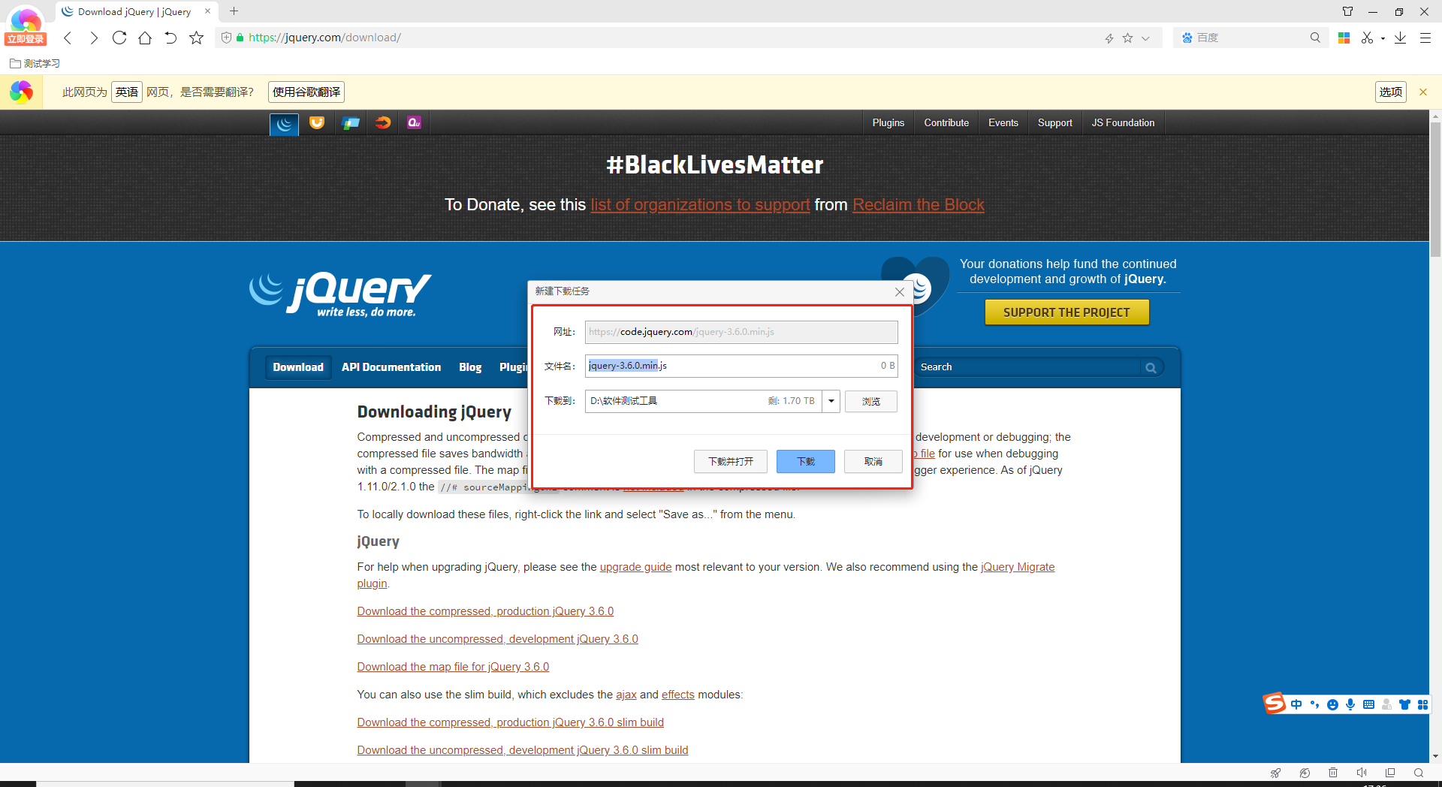This screenshot has width=1442, height=787.
Task: Open the upgrade guide link
Action: [x=635, y=567]
